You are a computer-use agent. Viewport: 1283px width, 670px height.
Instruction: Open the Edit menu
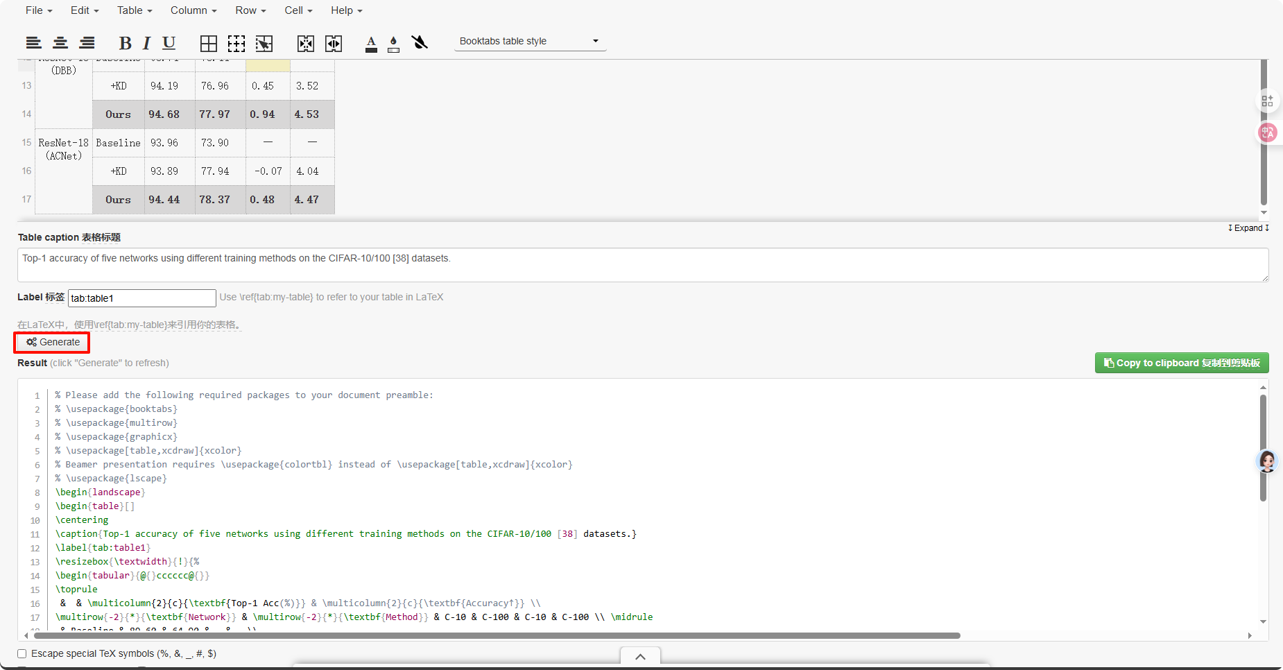click(x=85, y=10)
